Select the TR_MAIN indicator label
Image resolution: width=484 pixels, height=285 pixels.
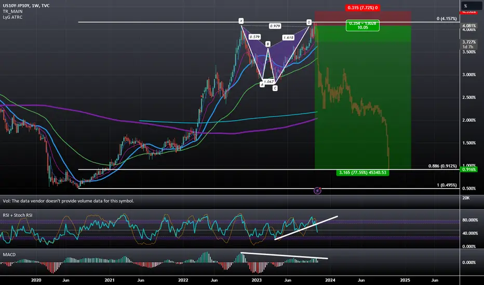(x=12, y=11)
